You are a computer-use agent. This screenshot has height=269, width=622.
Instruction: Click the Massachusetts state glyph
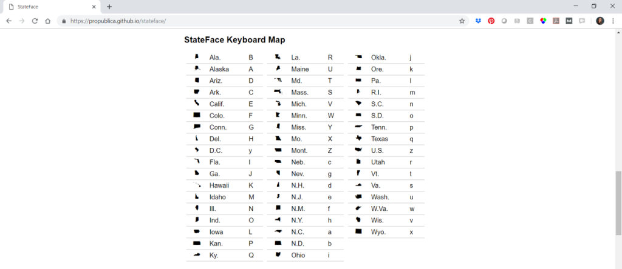[x=278, y=91]
